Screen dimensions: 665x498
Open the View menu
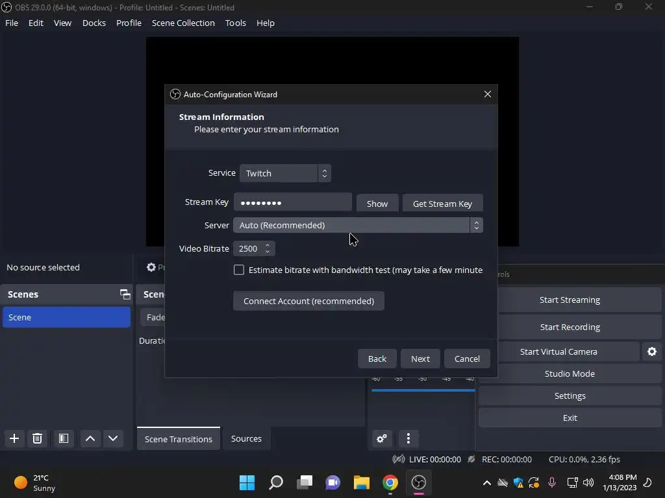coord(63,23)
